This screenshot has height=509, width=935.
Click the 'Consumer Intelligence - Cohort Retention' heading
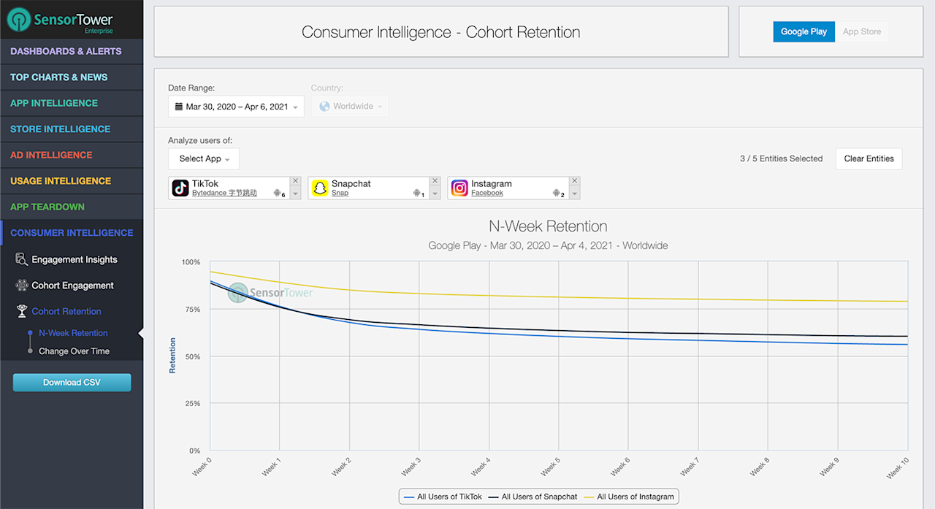[441, 32]
